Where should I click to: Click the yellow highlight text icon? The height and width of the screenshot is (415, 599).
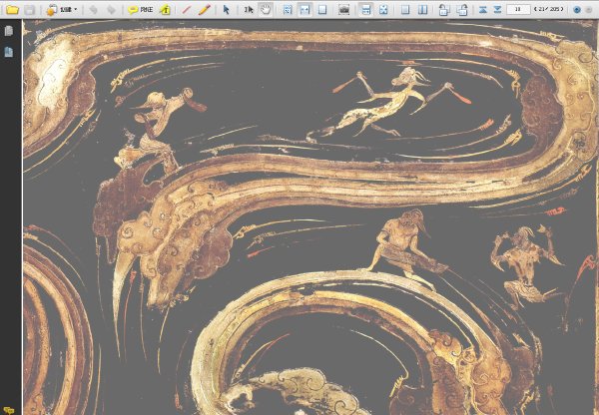pyautogui.click(x=165, y=10)
